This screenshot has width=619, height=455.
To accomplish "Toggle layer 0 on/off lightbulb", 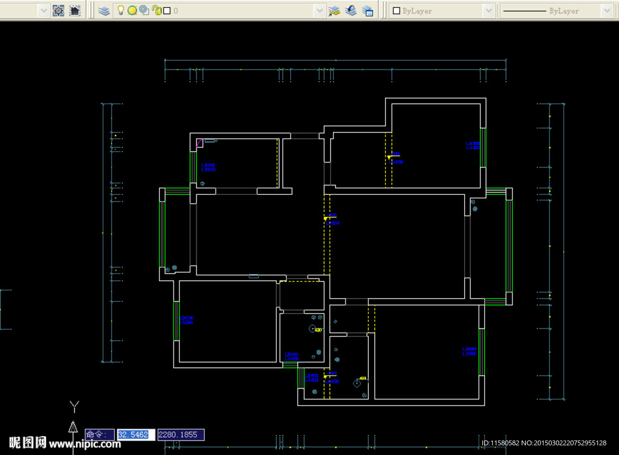I will 121,10.
